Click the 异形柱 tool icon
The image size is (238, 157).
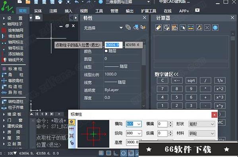click(x=4, y=92)
